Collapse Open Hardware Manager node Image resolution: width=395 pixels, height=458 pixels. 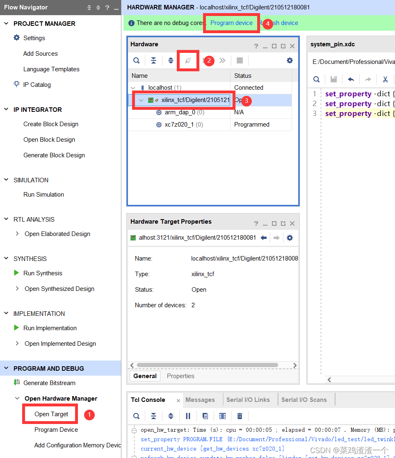[17, 398]
